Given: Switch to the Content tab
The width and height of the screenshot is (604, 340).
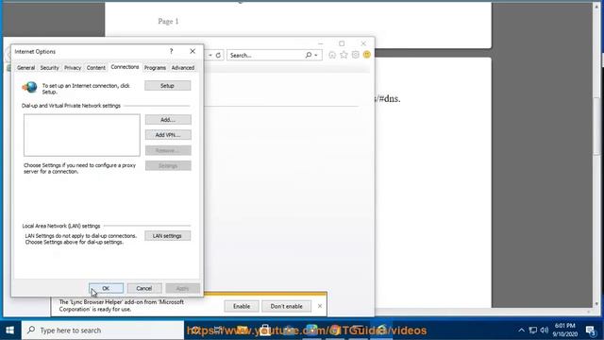Looking at the screenshot, I should [96, 68].
